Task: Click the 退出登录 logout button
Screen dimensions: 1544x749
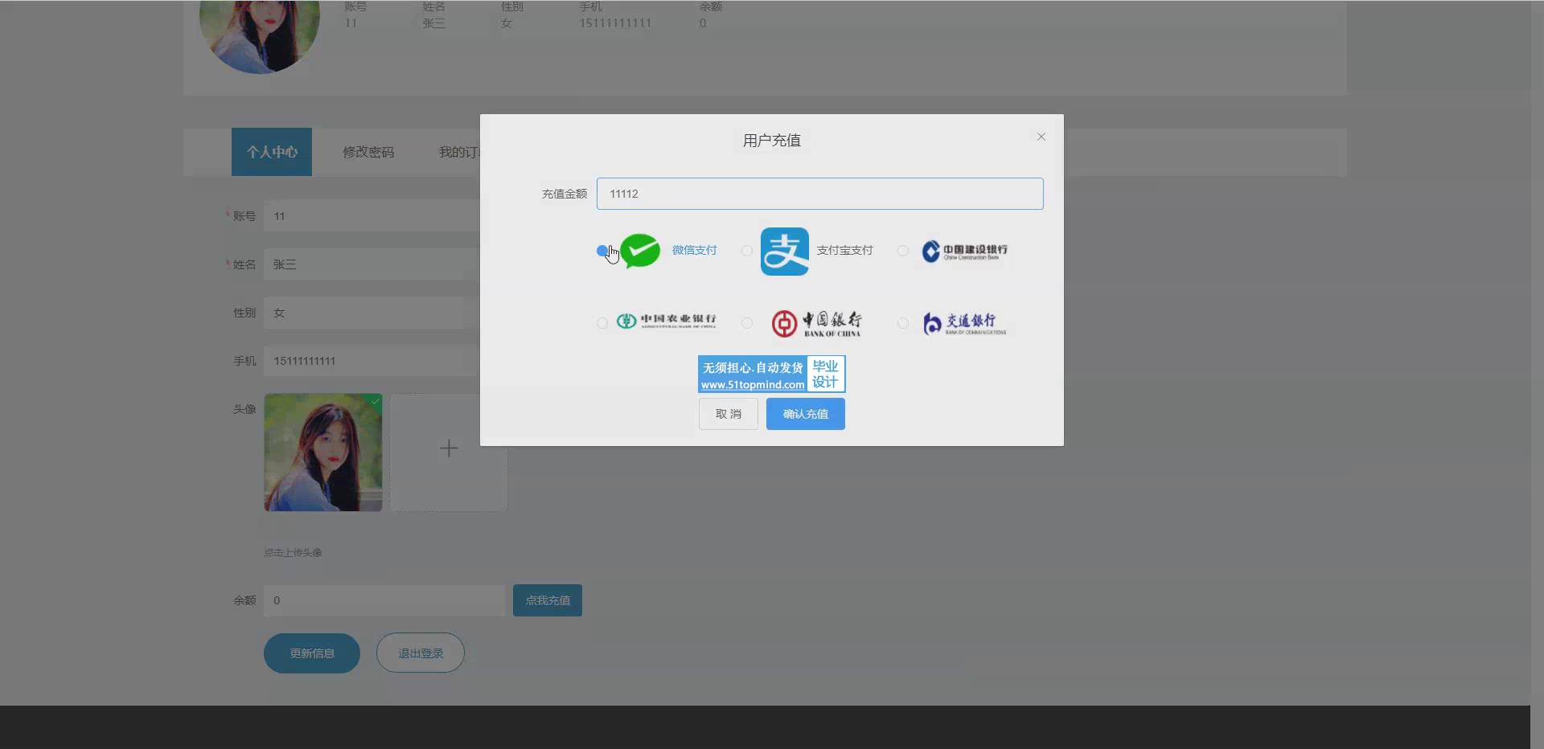Action: click(x=421, y=653)
